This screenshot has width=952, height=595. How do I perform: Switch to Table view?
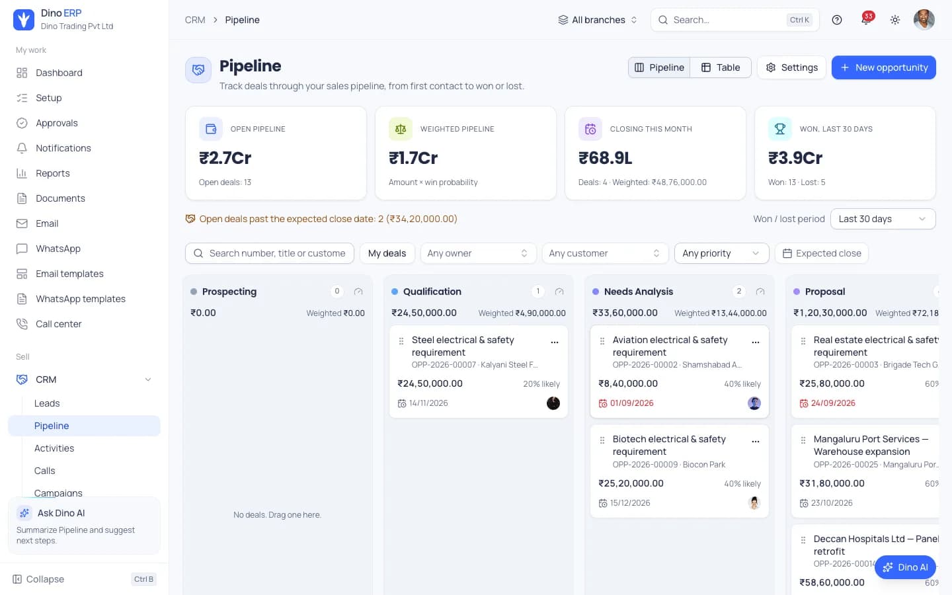point(721,67)
